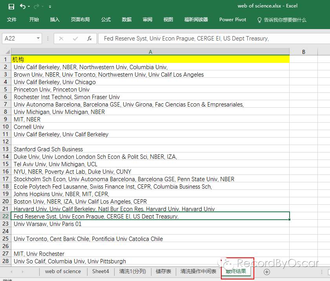This screenshot has height=281, width=330.
Task: Expand the Name Box dropdown arrow
Action: coord(38,39)
